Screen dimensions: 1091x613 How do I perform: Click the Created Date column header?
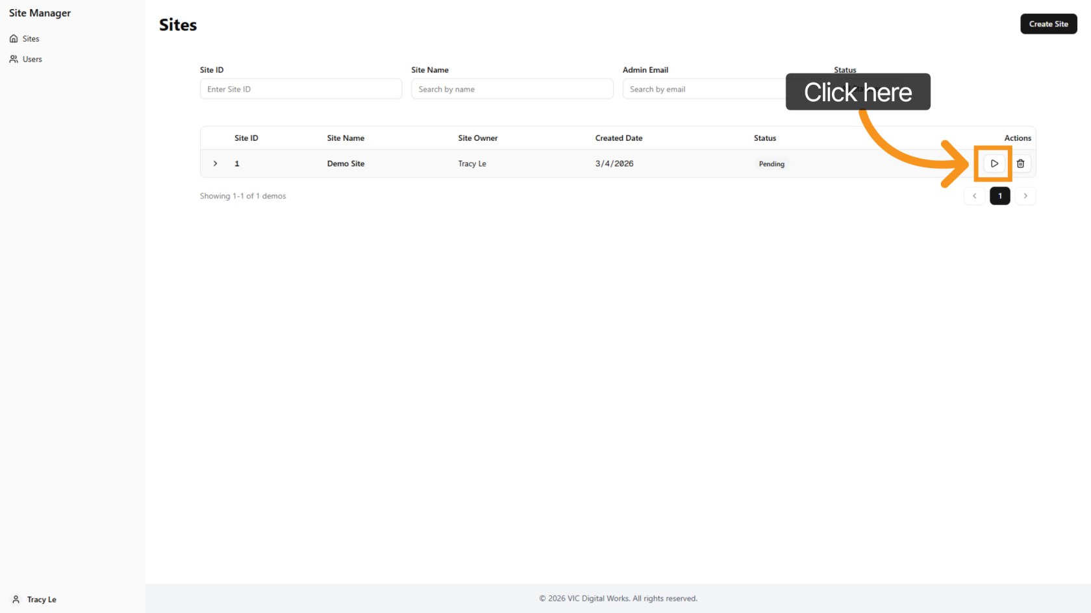point(618,138)
